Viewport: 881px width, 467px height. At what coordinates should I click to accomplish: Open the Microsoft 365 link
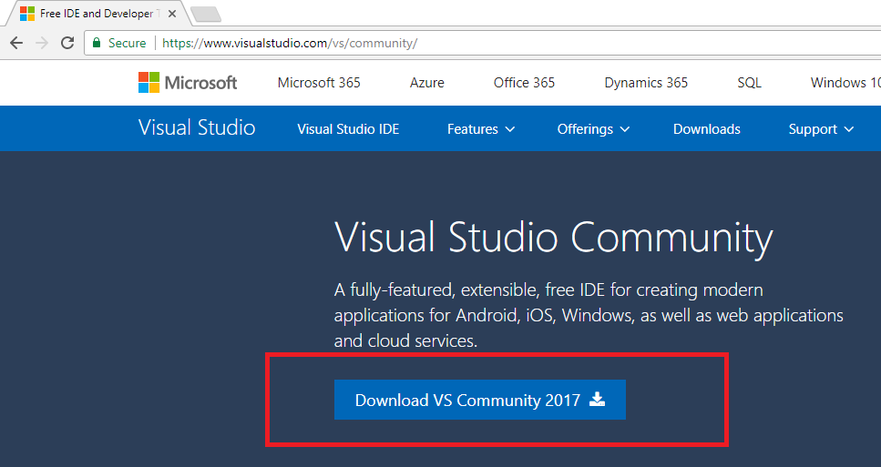point(319,83)
